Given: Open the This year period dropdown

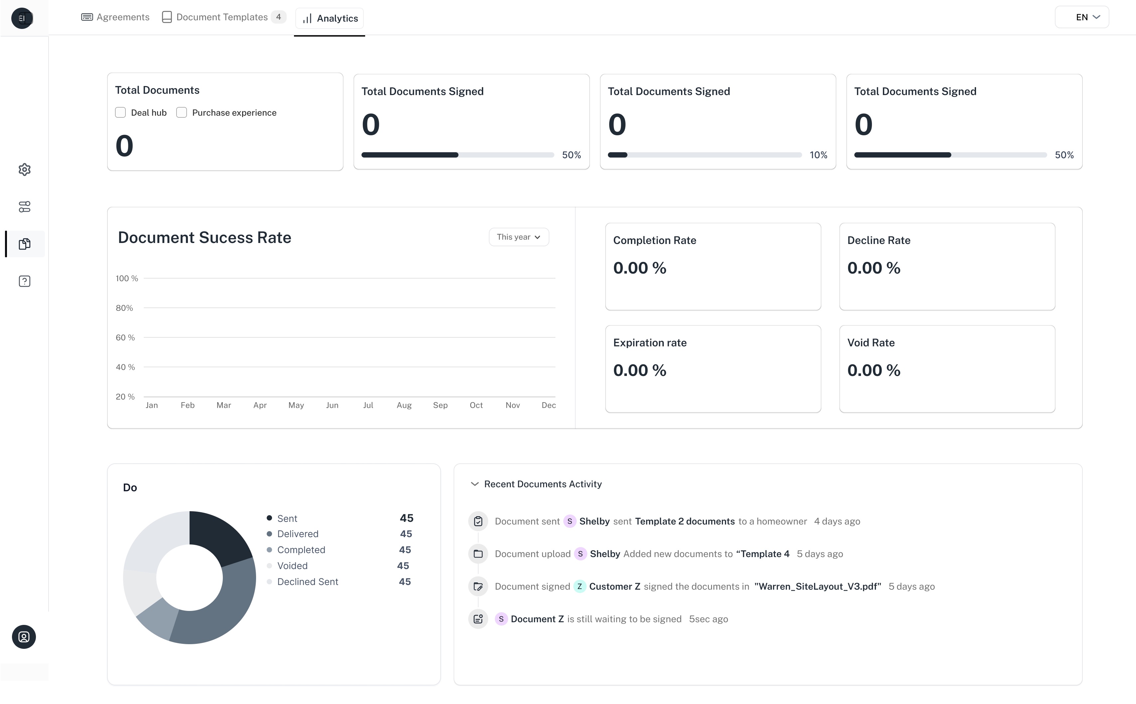Looking at the screenshot, I should [x=519, y=237].
